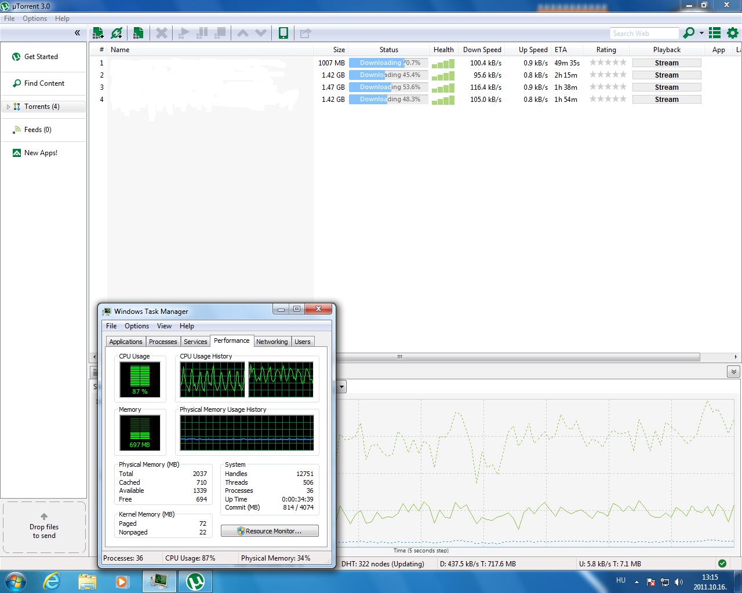Image resolution: width=742 pixels, height=593 pixels.
Task: Switch to Processes tab in Task Manager
Action: (x=163, y=342)
